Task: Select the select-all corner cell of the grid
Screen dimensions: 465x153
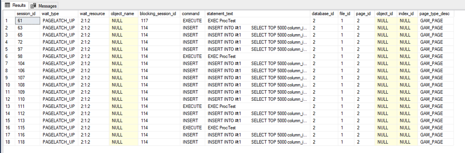Action: pos(9,13)
